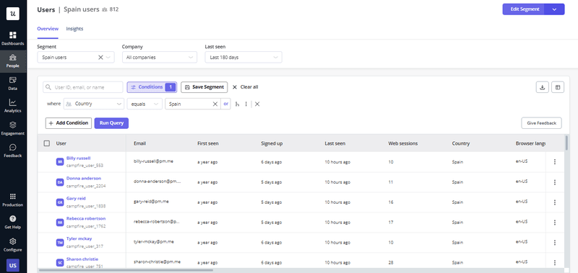Open Billy russell user profile

pyautogui.click(x=79, y=158)
